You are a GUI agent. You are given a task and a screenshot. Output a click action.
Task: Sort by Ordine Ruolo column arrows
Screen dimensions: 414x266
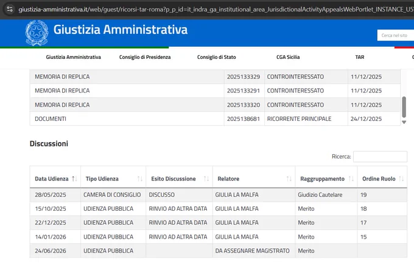pos(401,179)
